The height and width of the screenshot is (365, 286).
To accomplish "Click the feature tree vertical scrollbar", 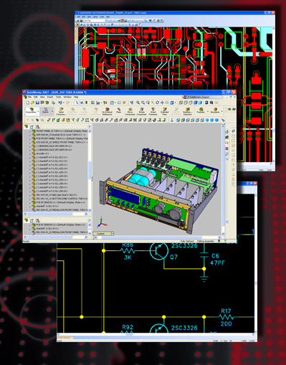I will click(x=90, y=170).
